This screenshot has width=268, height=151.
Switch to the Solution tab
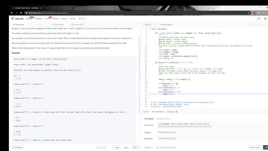click(x=39, y=25)
